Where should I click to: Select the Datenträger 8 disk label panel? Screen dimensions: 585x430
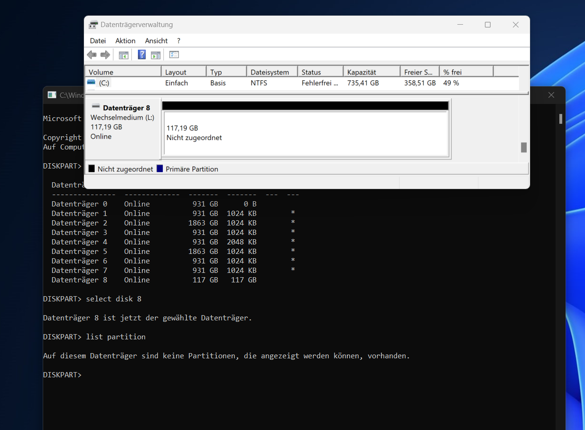point(123,129)
